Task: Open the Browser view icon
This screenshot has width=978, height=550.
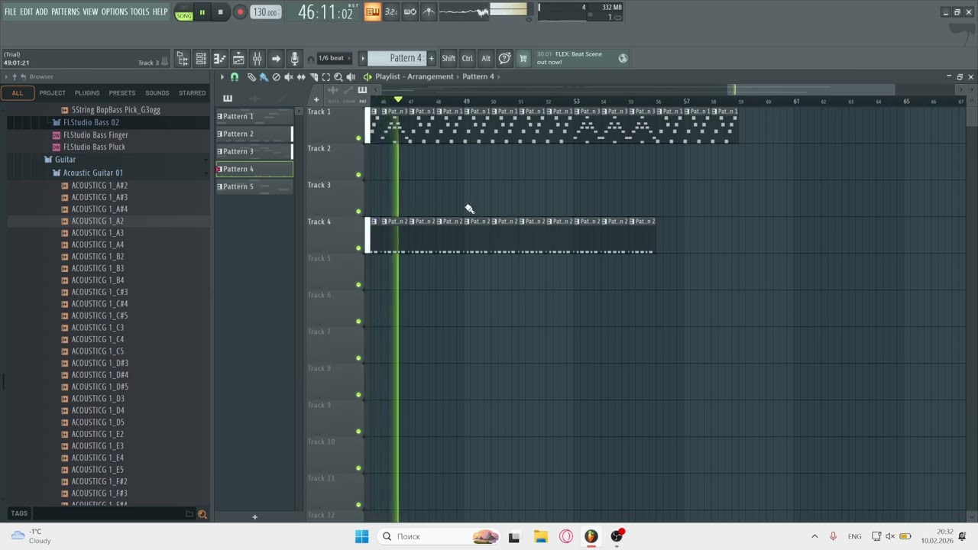Action: (183, 59)
